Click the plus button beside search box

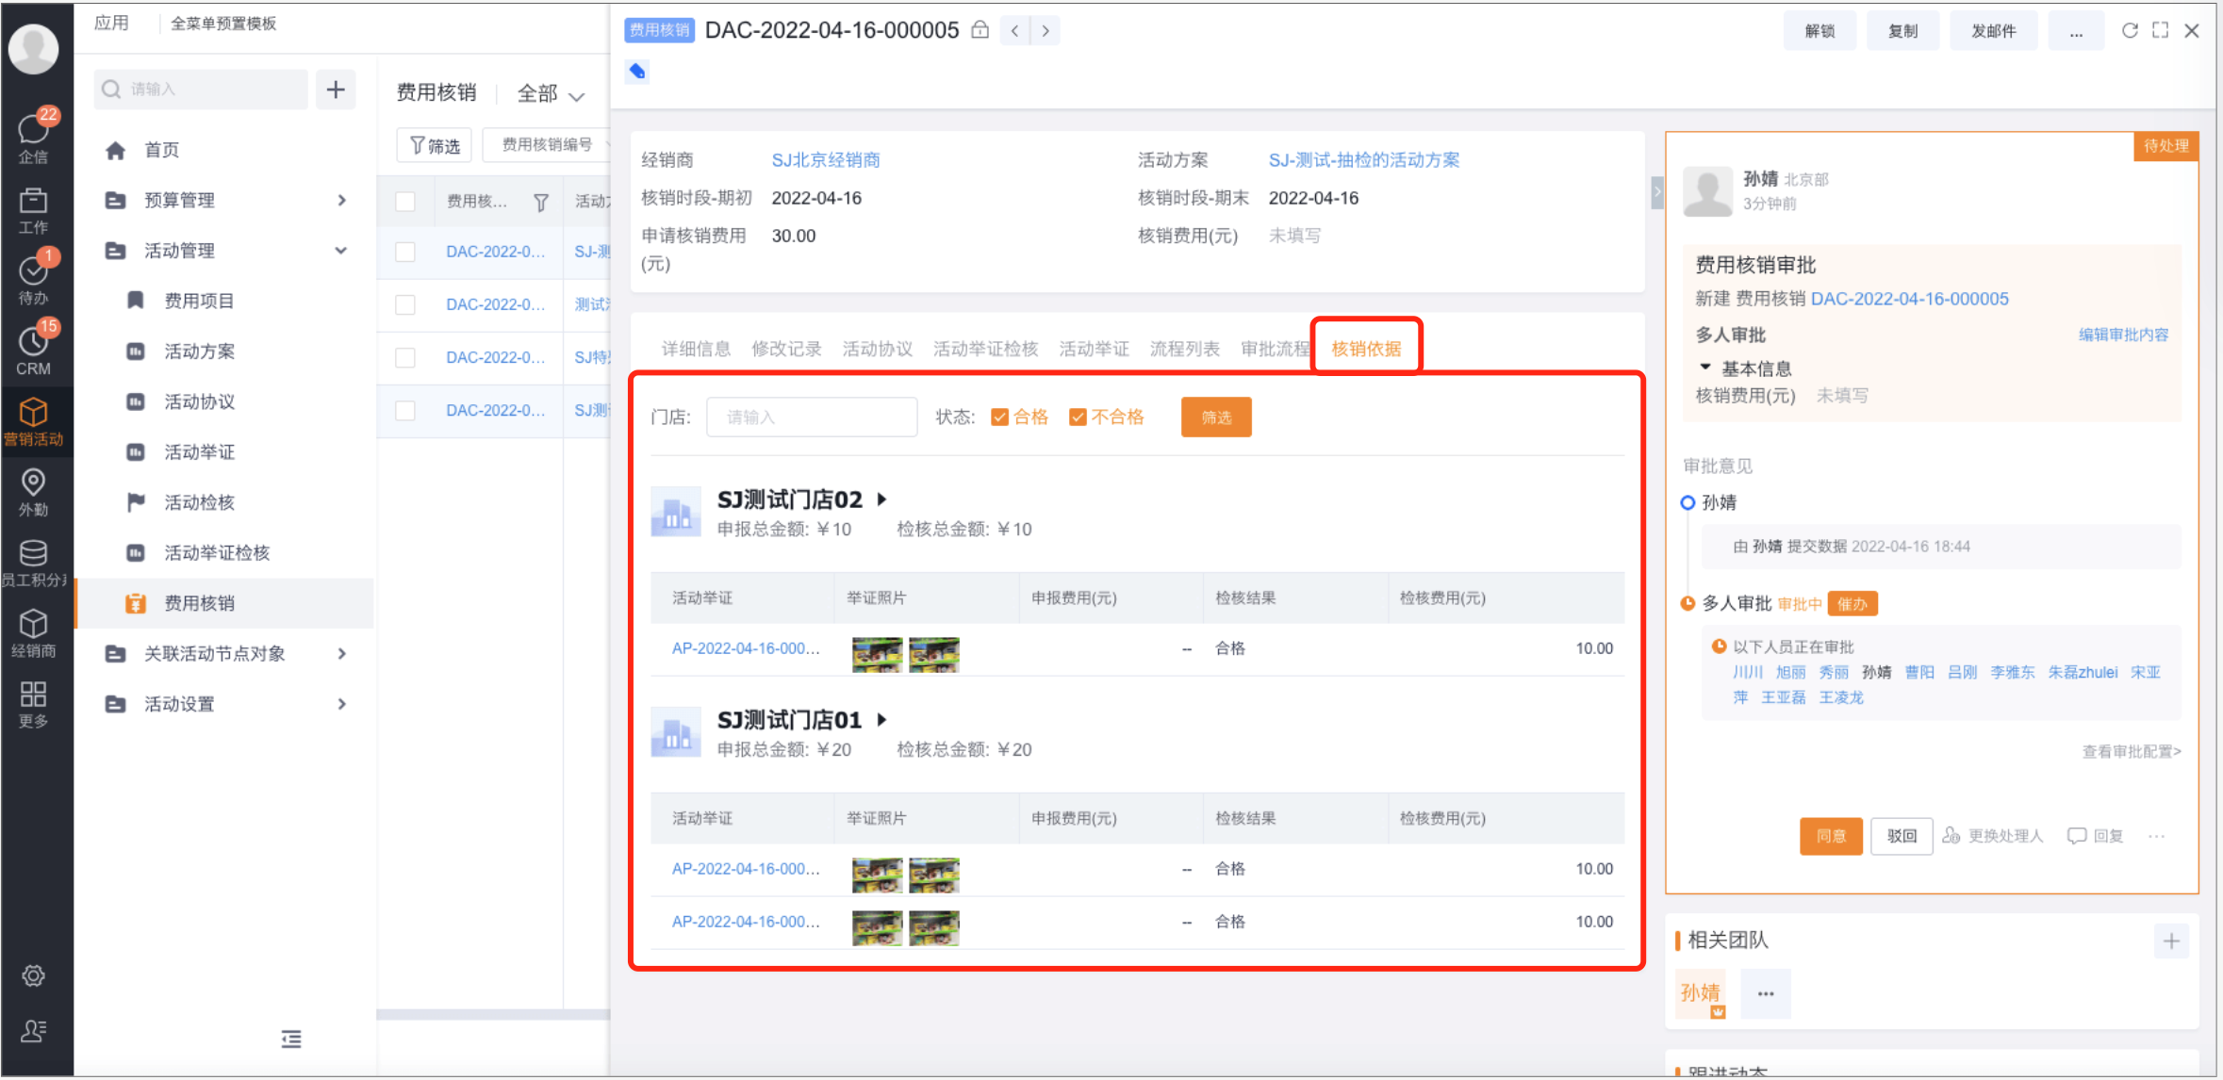335,90
